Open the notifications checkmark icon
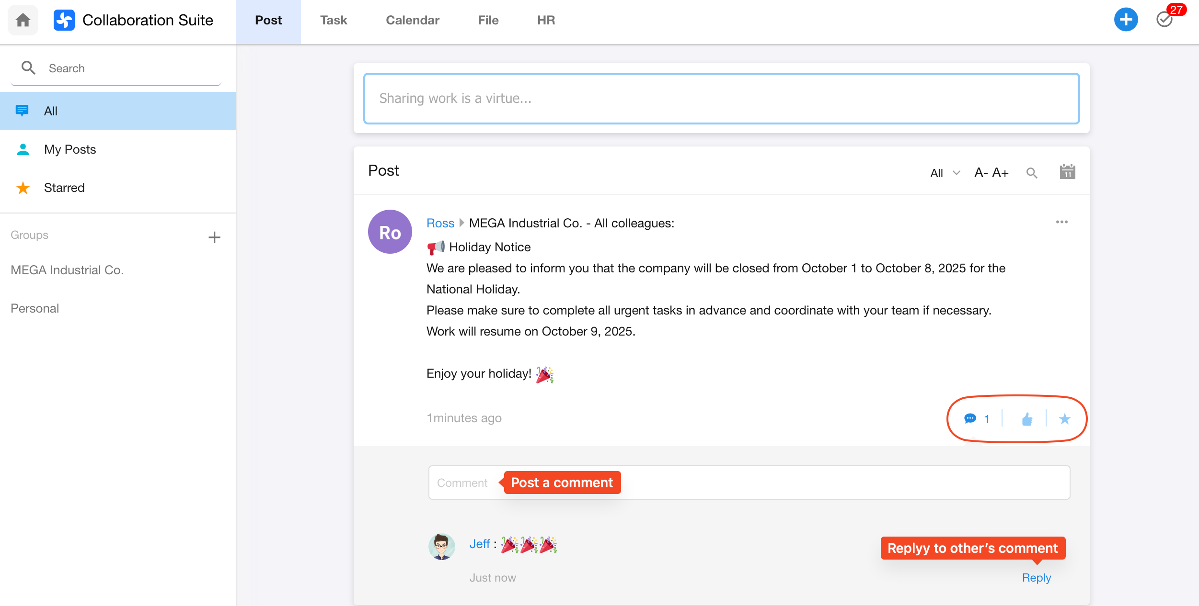The width and height of the screenshot is (1199, 606). pyautogui.click(x=1164, y=20)
